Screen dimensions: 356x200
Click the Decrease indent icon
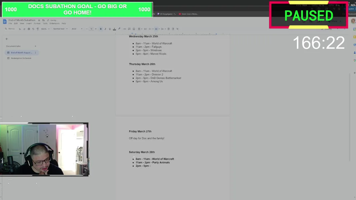168,29
